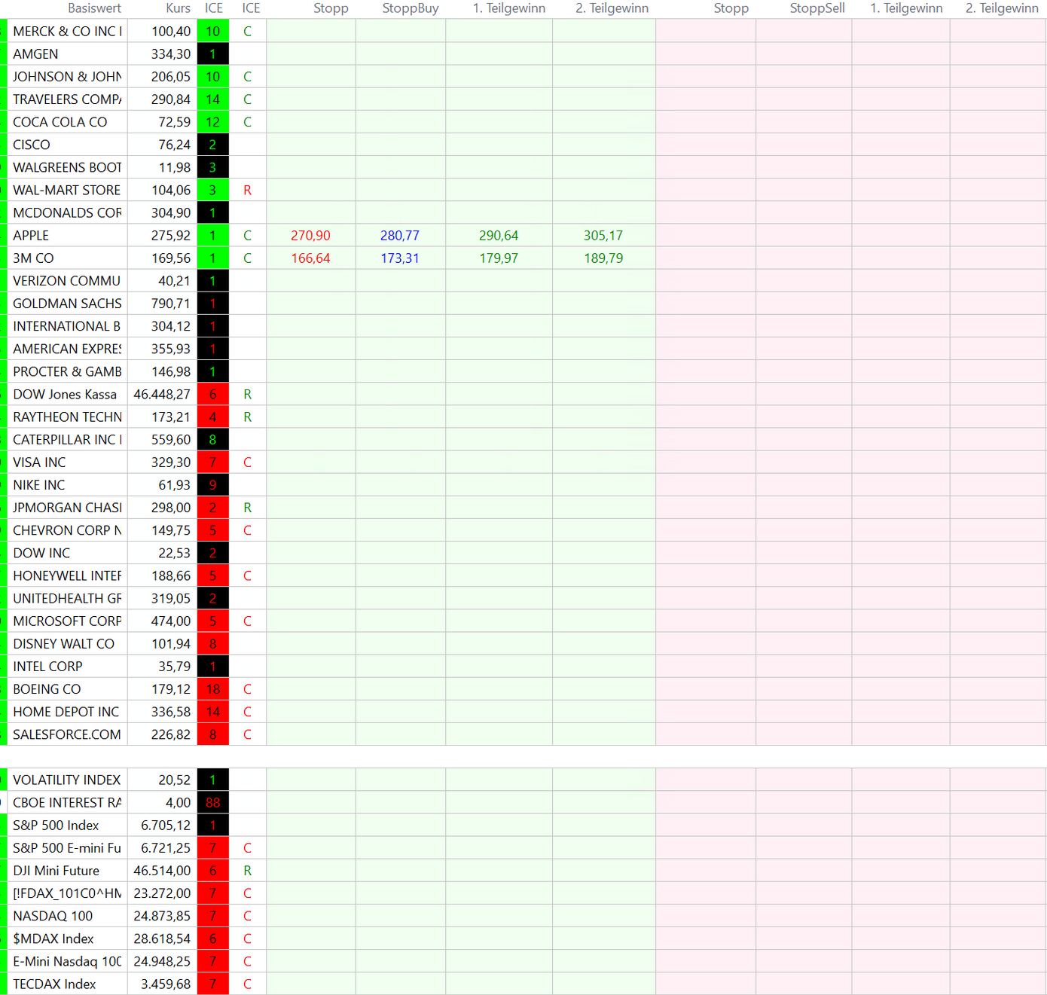This screenshot has width=1047, height=995.
Task: Click DOW Jones Kassa price 46.448,27
Action: point(162,395)
